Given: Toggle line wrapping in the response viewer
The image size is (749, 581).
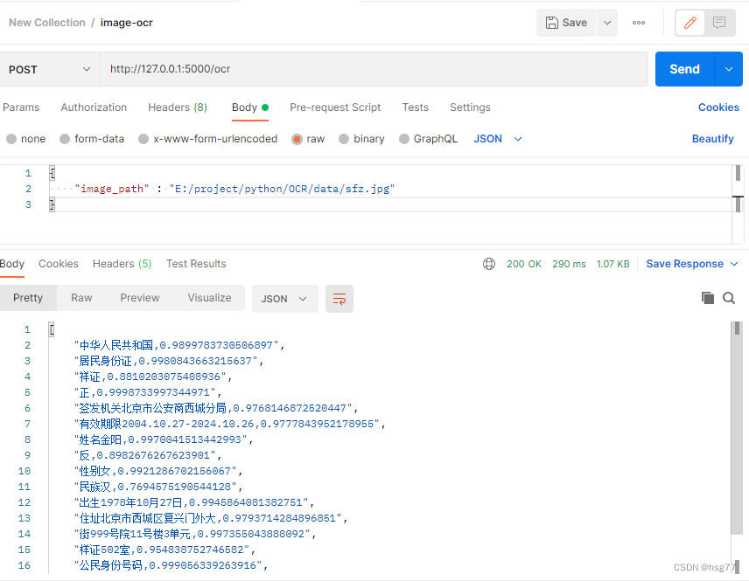Looking at the screenshot, I should pos(339,297).
